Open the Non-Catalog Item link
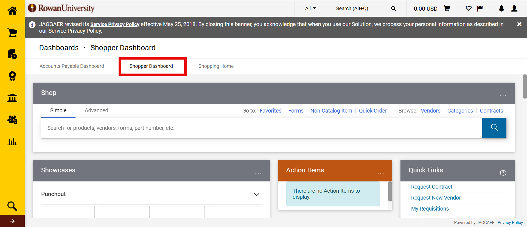Image resolution: width=527 pixels, height=227 pixels. tap(331, 111)
